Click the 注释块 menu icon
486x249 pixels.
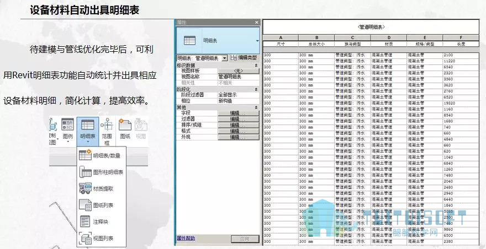85,221
